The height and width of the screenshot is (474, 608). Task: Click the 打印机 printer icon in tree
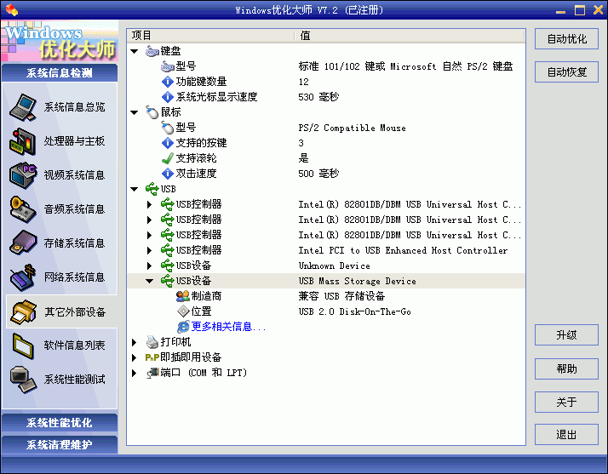tap(152, 342)
